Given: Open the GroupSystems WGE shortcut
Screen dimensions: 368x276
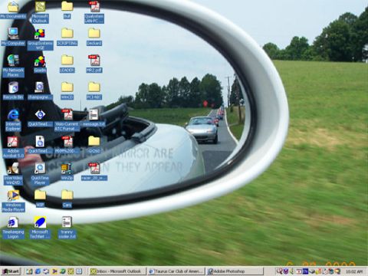Looking at the screenshot, I should pyautogui.click(x=40, y=39).
